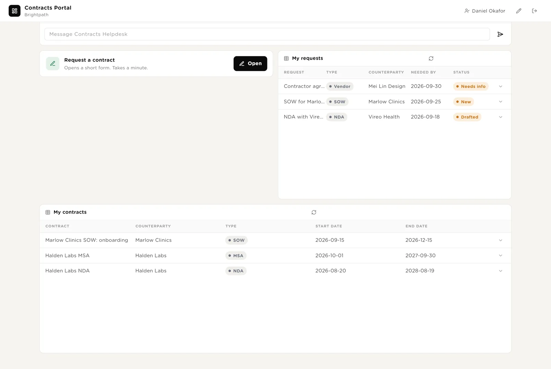The height and width of the screenshot is (369, 551).
Task: Click the Needs info status badge
Action: [x=471, y=87]
